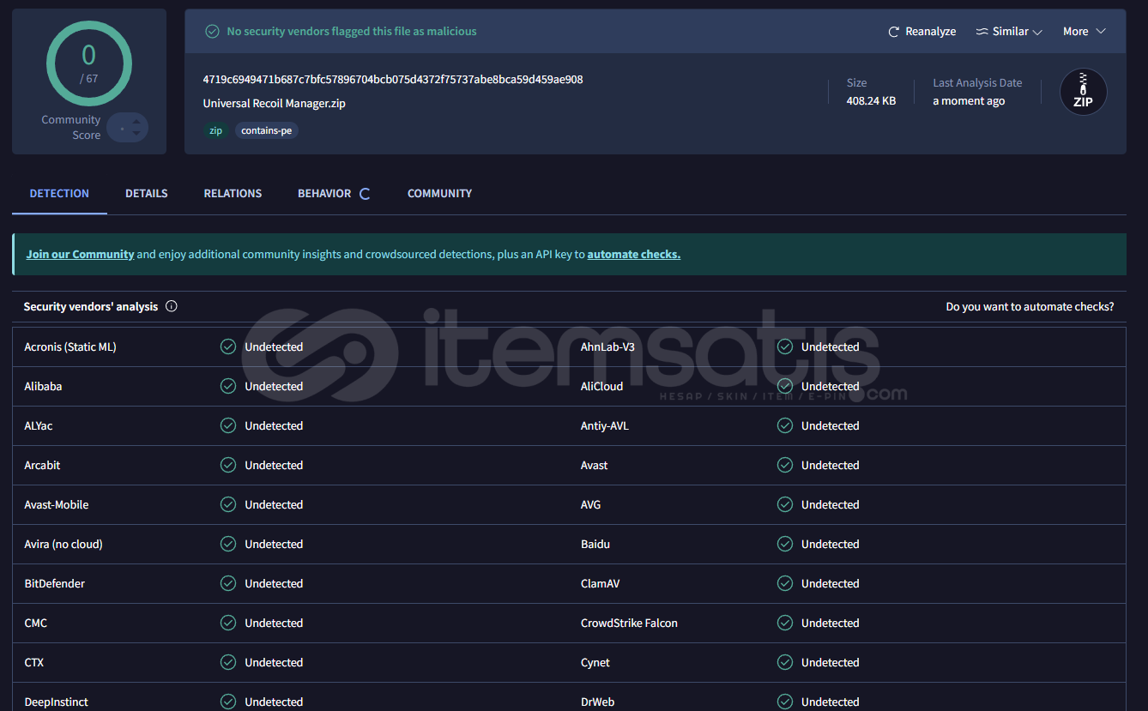The height and width of the screenshot is (711, 1148).
Task: Click the check icon in the BitDefender row
Action: (228, 583)
